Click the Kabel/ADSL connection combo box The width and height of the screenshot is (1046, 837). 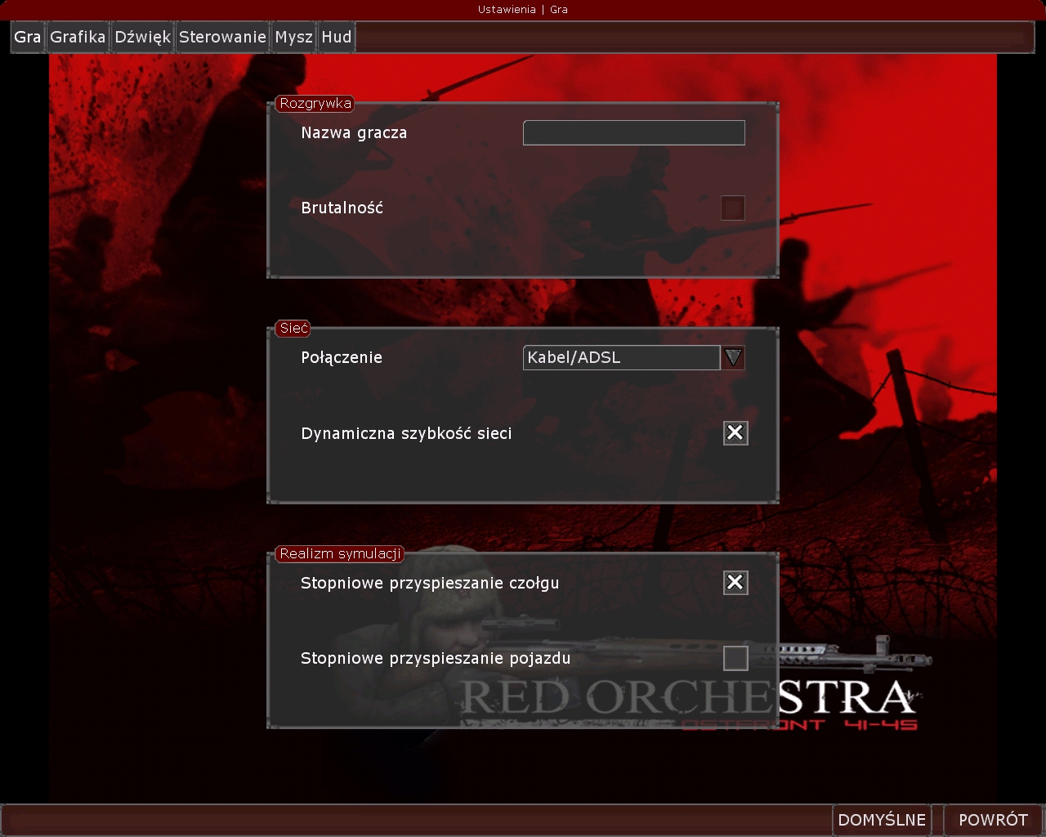622,357
